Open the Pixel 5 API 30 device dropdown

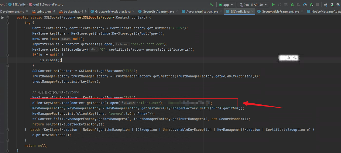[253, 5]
